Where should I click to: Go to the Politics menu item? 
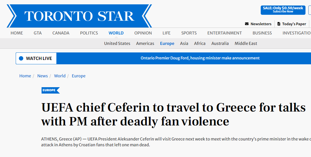pos(89,33)
